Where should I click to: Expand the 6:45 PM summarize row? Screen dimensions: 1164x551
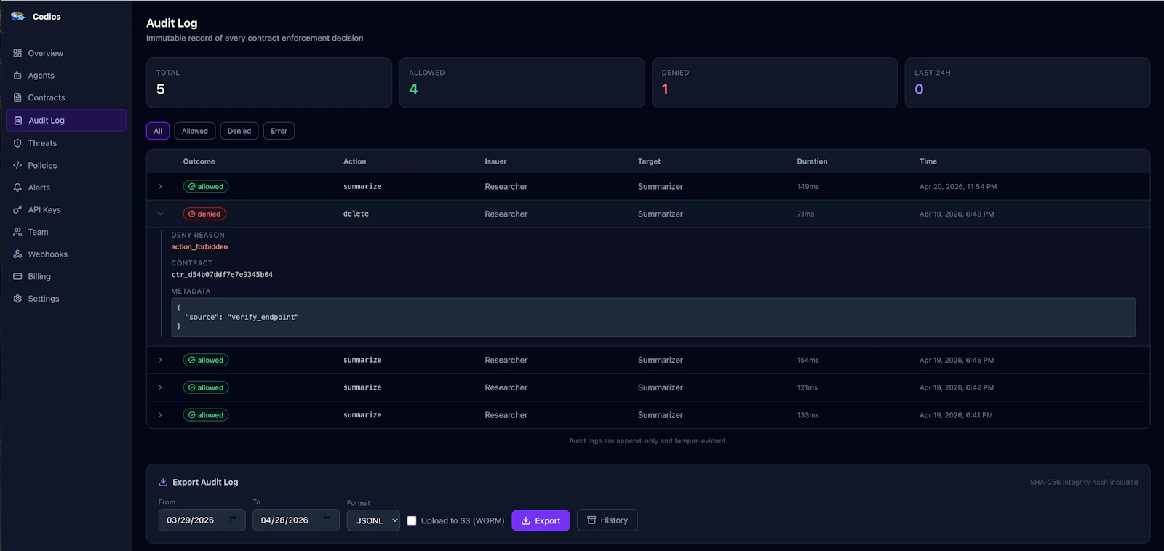point(160,360)
